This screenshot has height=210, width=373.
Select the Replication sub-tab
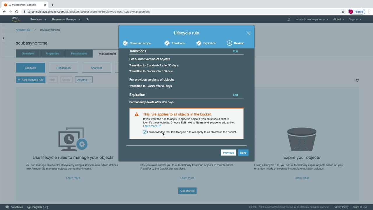click(64, 68)
